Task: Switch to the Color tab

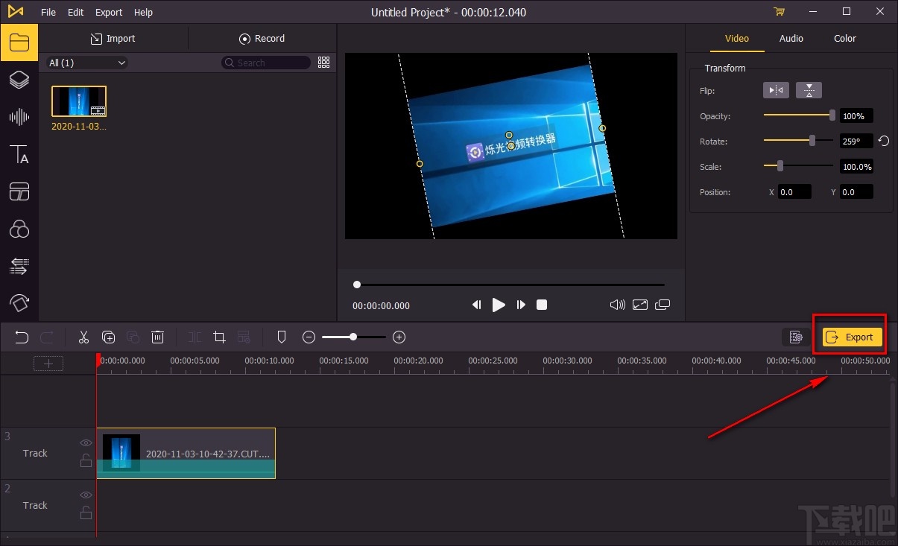Action: pos(844,39)
